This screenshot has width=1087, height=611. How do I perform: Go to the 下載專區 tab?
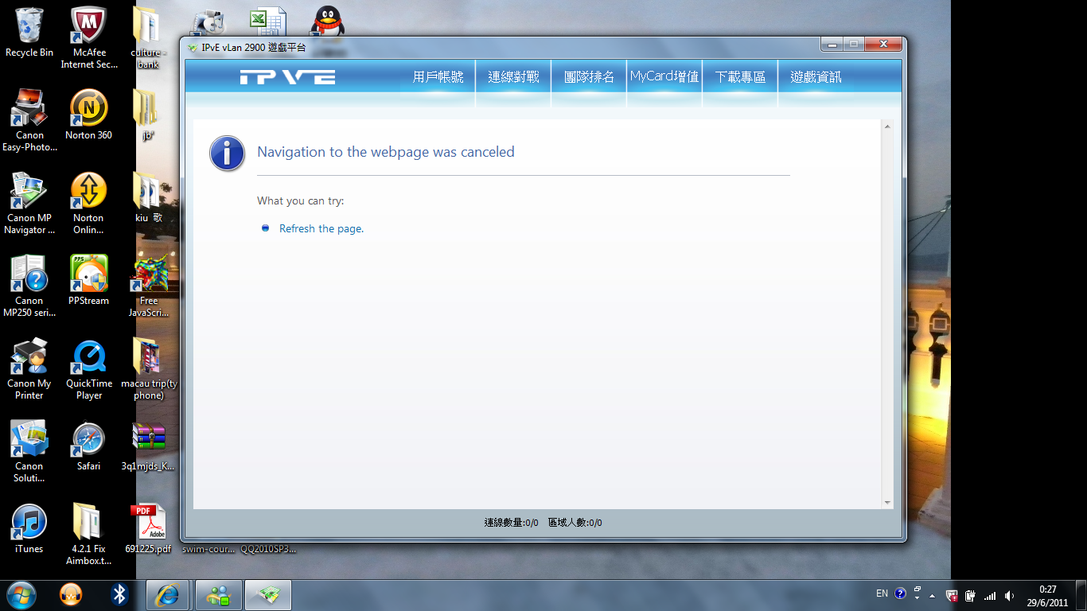point(740,77)
